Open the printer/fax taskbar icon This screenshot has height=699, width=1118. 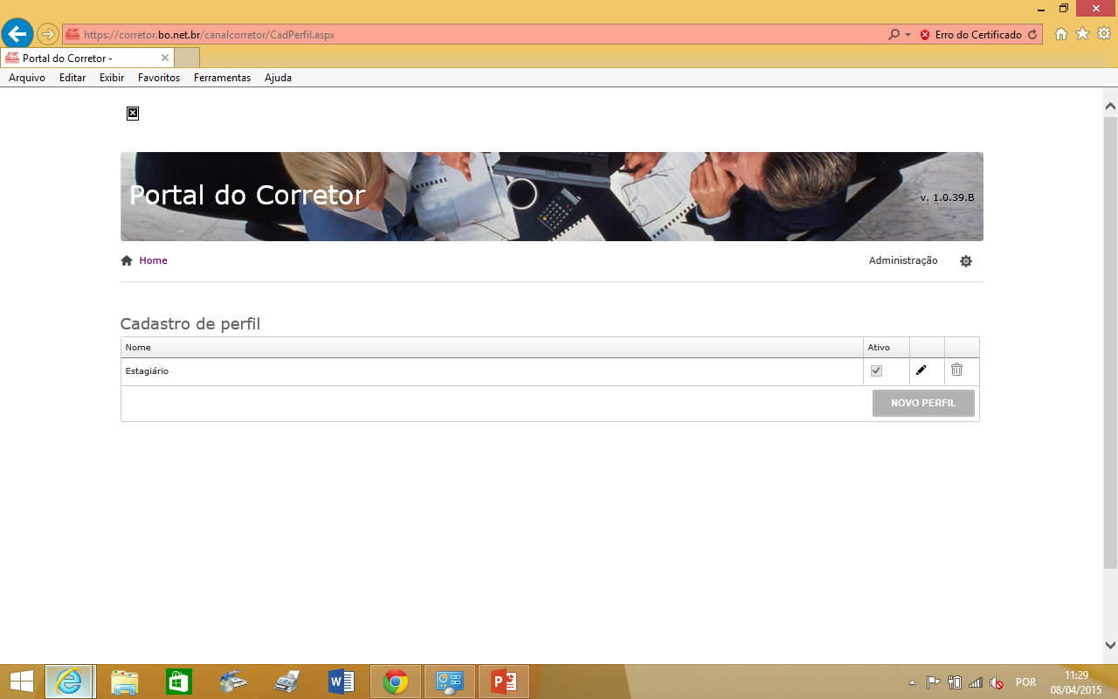pos(287,682)
